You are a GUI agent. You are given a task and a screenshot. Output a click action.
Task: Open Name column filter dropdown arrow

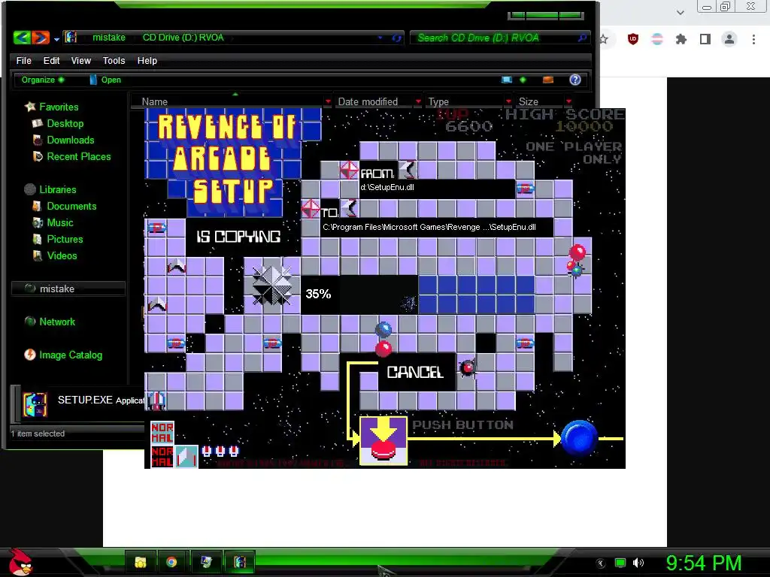click(x=328, y=101)
